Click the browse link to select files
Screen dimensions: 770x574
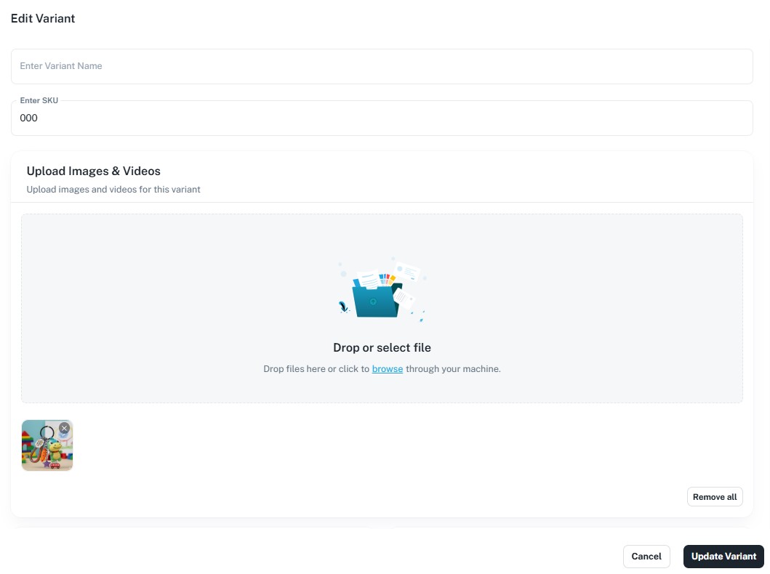click(x=387, y=369)
